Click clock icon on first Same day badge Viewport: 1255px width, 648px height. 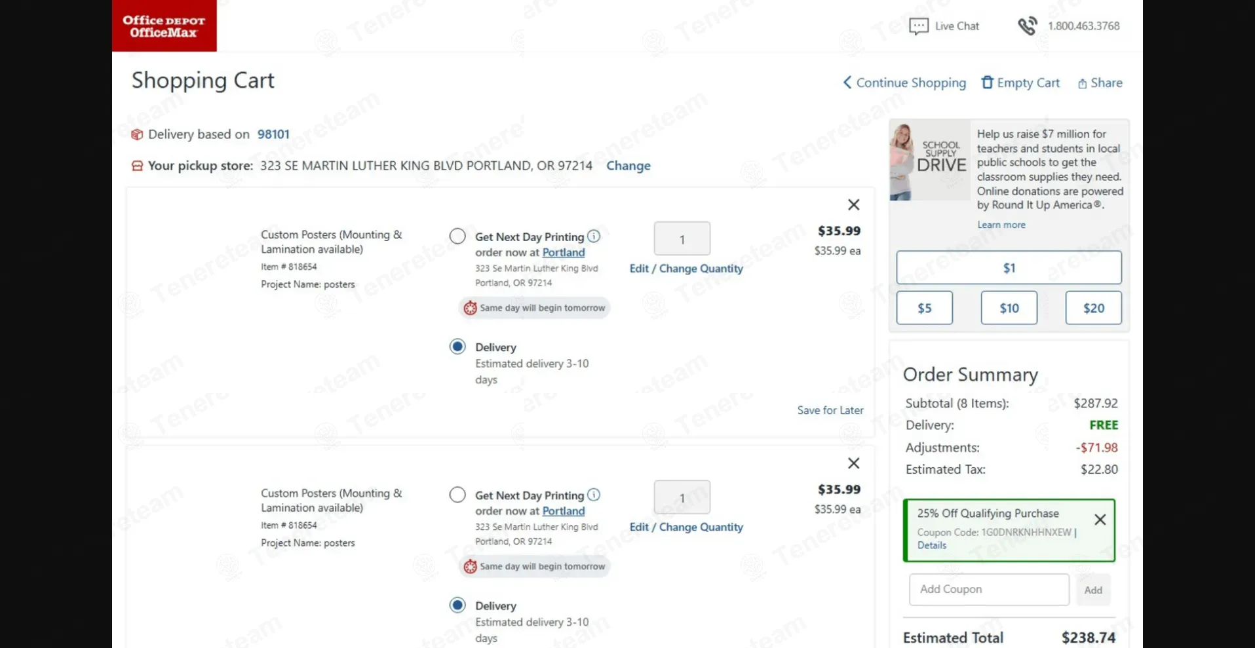click(x=470, y=308)
